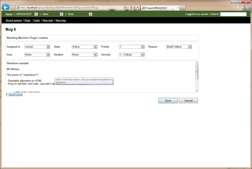Click the description scrollbar thumb
252x169 pixels.
197,72
